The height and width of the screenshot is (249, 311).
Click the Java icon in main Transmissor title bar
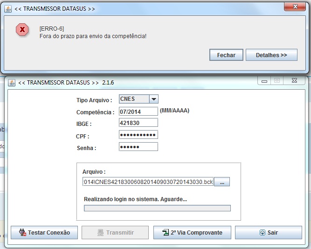(x=11, y=82)
